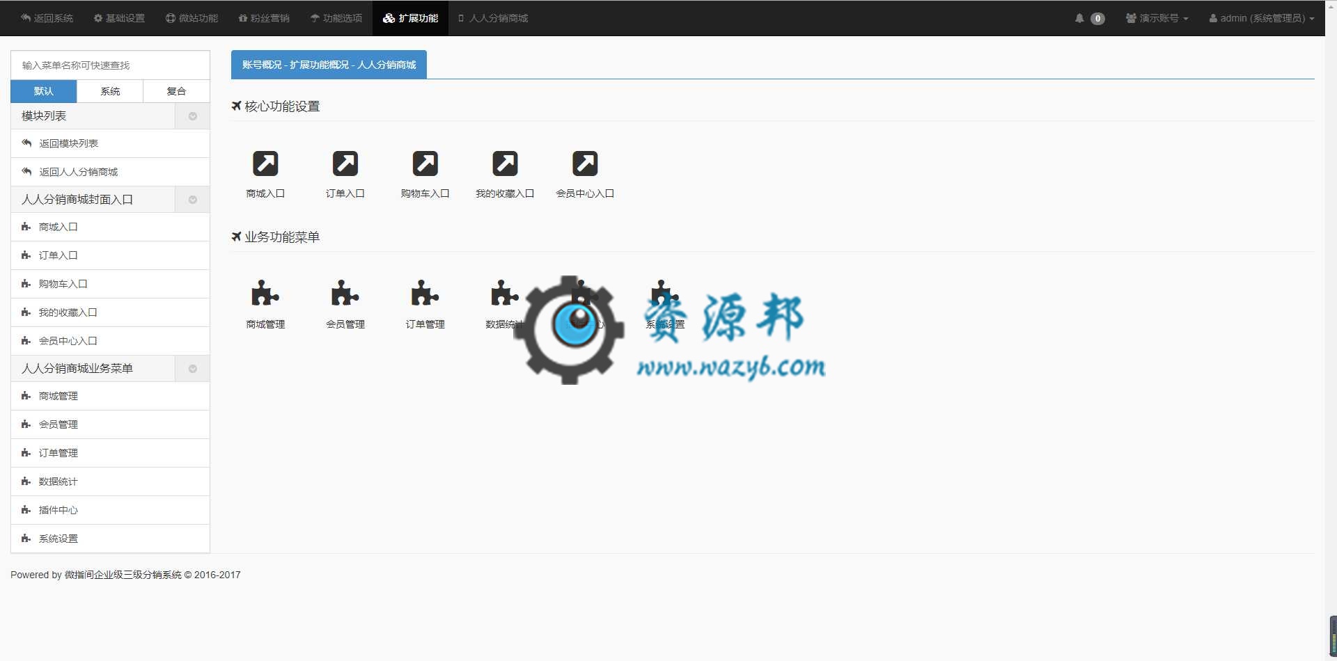This screenshot has width=1337, height=661.
Task: Open 人人分销商城 in top navbar
Action: [x=493, y=18]
